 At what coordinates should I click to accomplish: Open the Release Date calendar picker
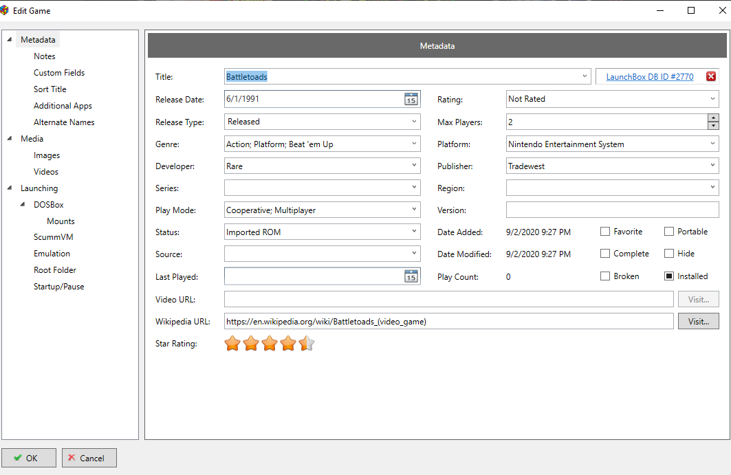[x=411, y=99]
